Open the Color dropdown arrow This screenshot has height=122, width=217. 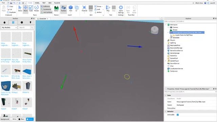91,13
